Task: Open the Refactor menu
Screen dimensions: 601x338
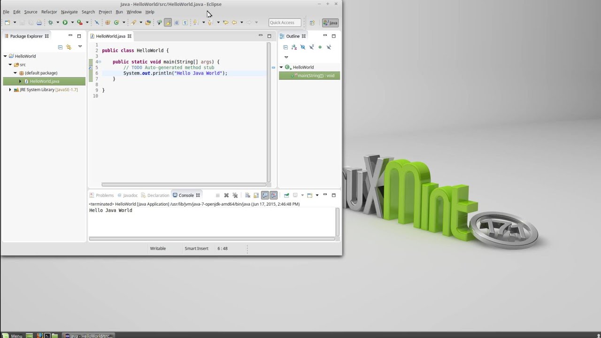Action: (49, 12)
